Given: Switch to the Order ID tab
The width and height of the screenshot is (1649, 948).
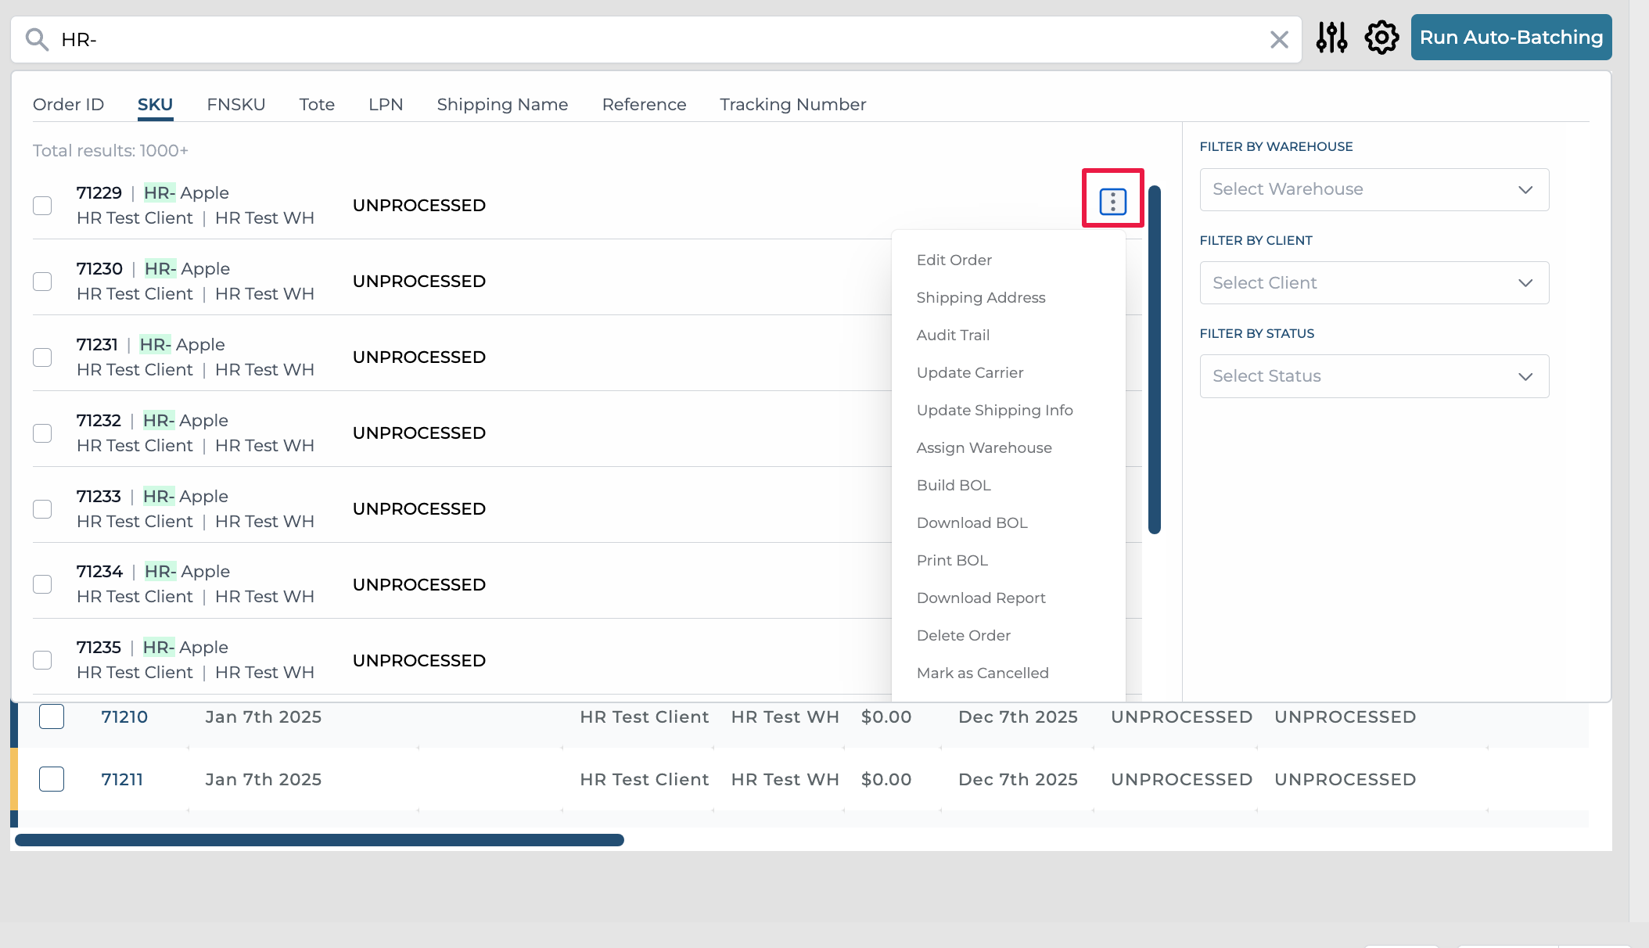Looking at the screenshot, I should coord(68,105).
